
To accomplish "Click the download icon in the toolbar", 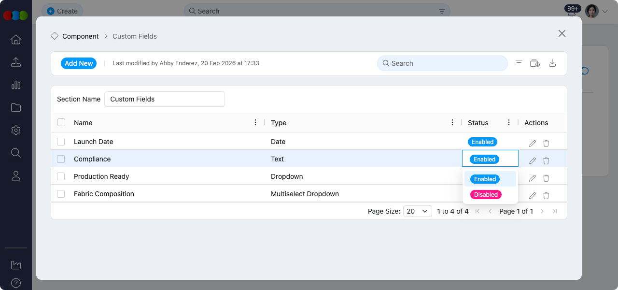I will 552,63.
